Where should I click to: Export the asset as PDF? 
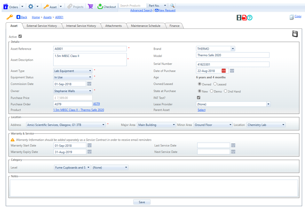tap(244, 18)
